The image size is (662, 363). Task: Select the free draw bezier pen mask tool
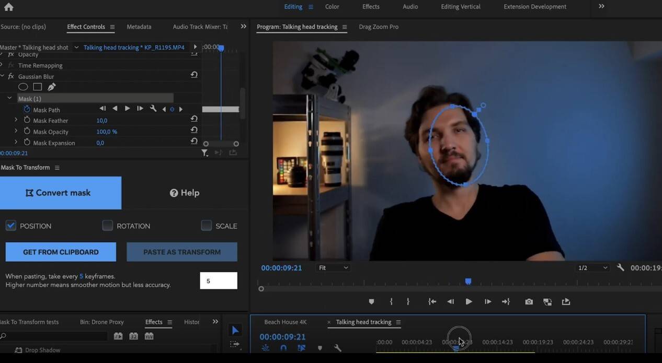[51, 87]
